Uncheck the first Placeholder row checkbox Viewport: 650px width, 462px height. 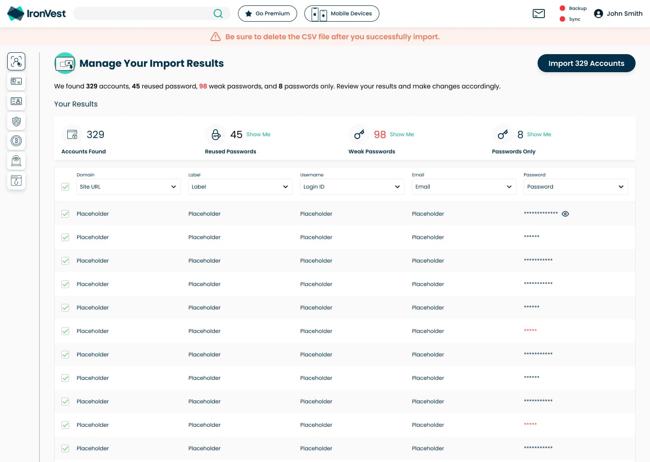point(65,214)
